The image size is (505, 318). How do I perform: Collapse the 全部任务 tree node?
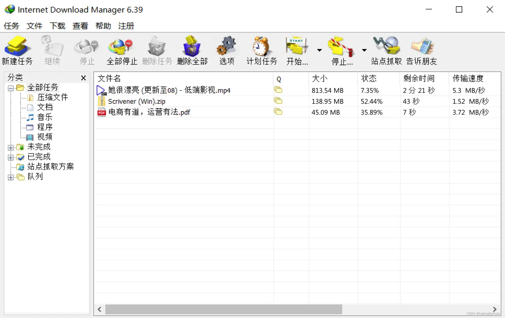(11, 88)
